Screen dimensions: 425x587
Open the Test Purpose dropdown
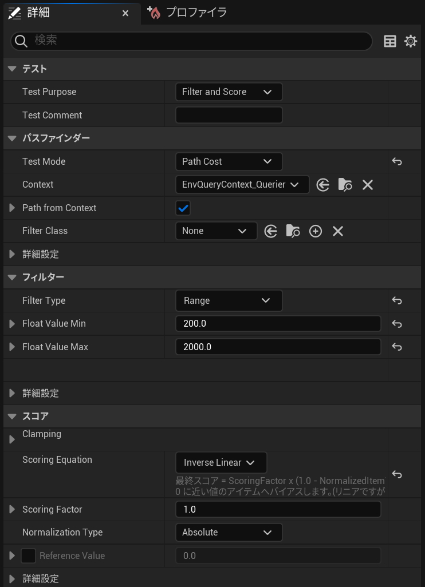[x=229, y=92]
